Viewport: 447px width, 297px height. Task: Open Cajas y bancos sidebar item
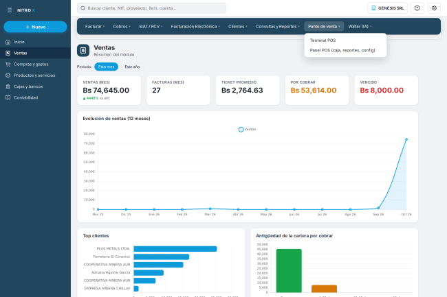pos(35,86)
